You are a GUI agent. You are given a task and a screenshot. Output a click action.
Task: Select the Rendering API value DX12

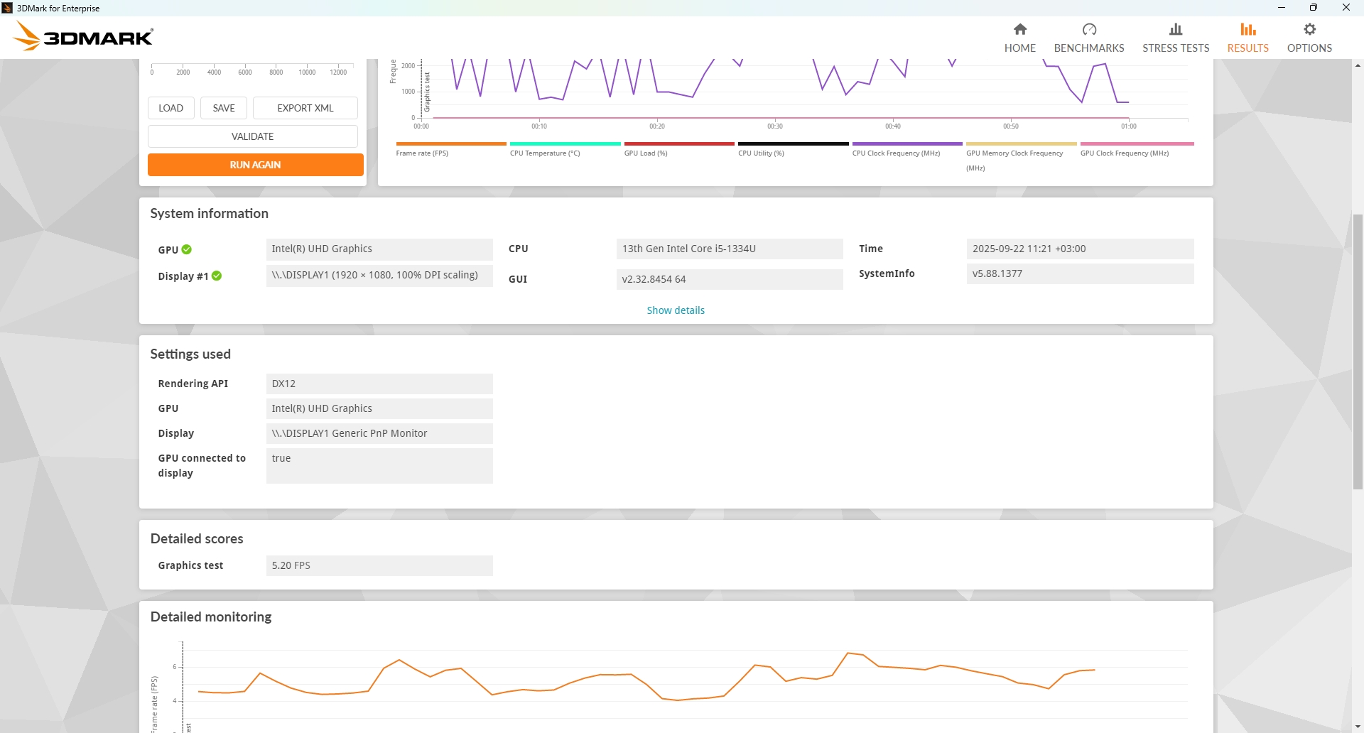click(379, 384)
